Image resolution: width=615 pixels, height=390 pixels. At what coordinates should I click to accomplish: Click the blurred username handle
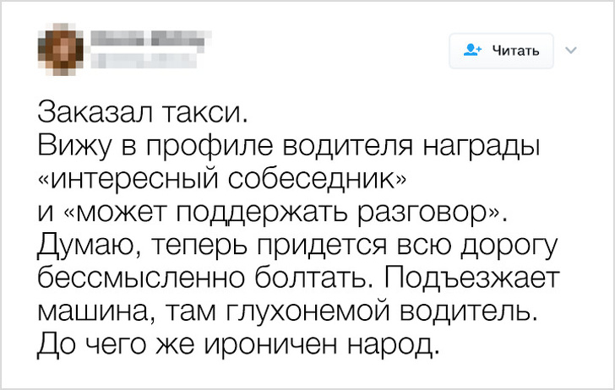coord(125,59)
